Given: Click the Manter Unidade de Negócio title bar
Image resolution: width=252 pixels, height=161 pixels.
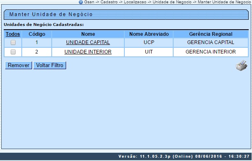Looking at the screenshot, I should [126, 14].
